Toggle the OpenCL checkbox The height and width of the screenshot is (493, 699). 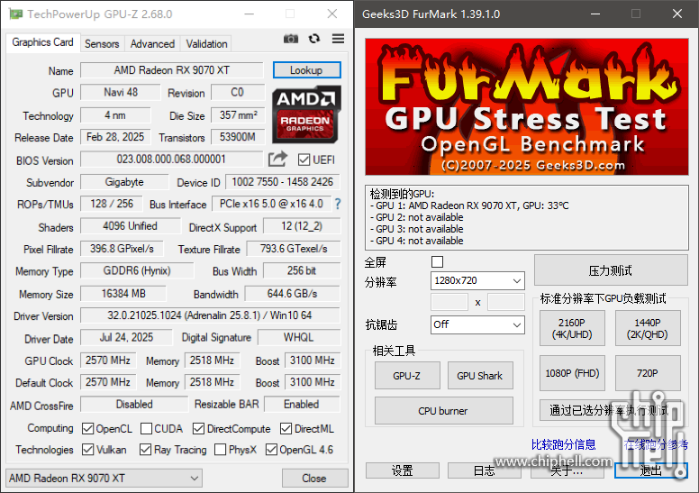[87, 429]
